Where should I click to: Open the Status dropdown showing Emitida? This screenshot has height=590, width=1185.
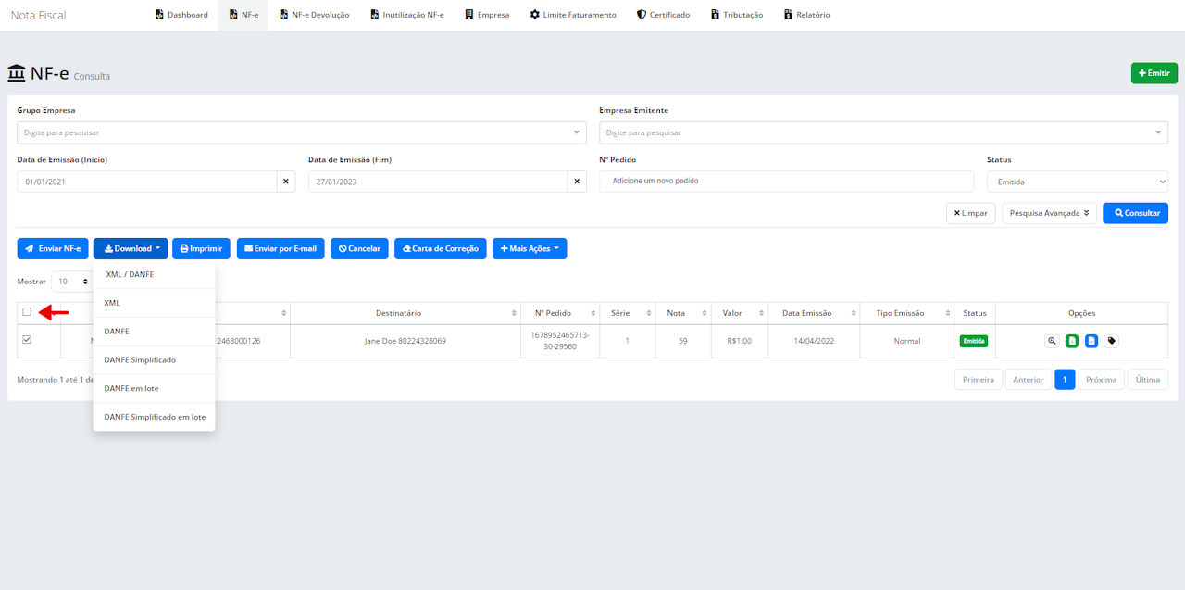(x=1077, y=182)
